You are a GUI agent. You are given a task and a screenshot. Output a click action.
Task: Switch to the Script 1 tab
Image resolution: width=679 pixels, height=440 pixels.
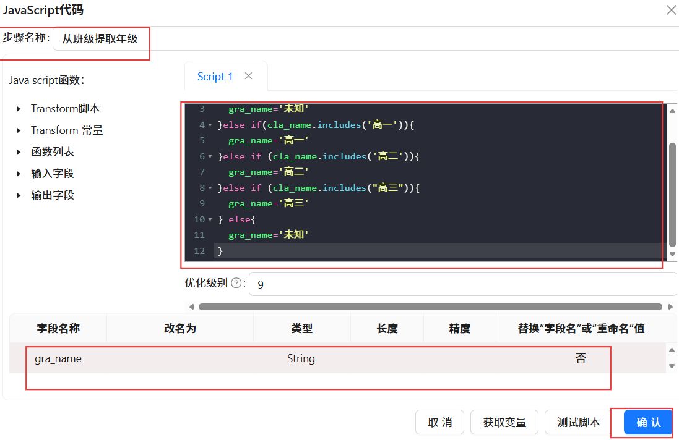215,77
